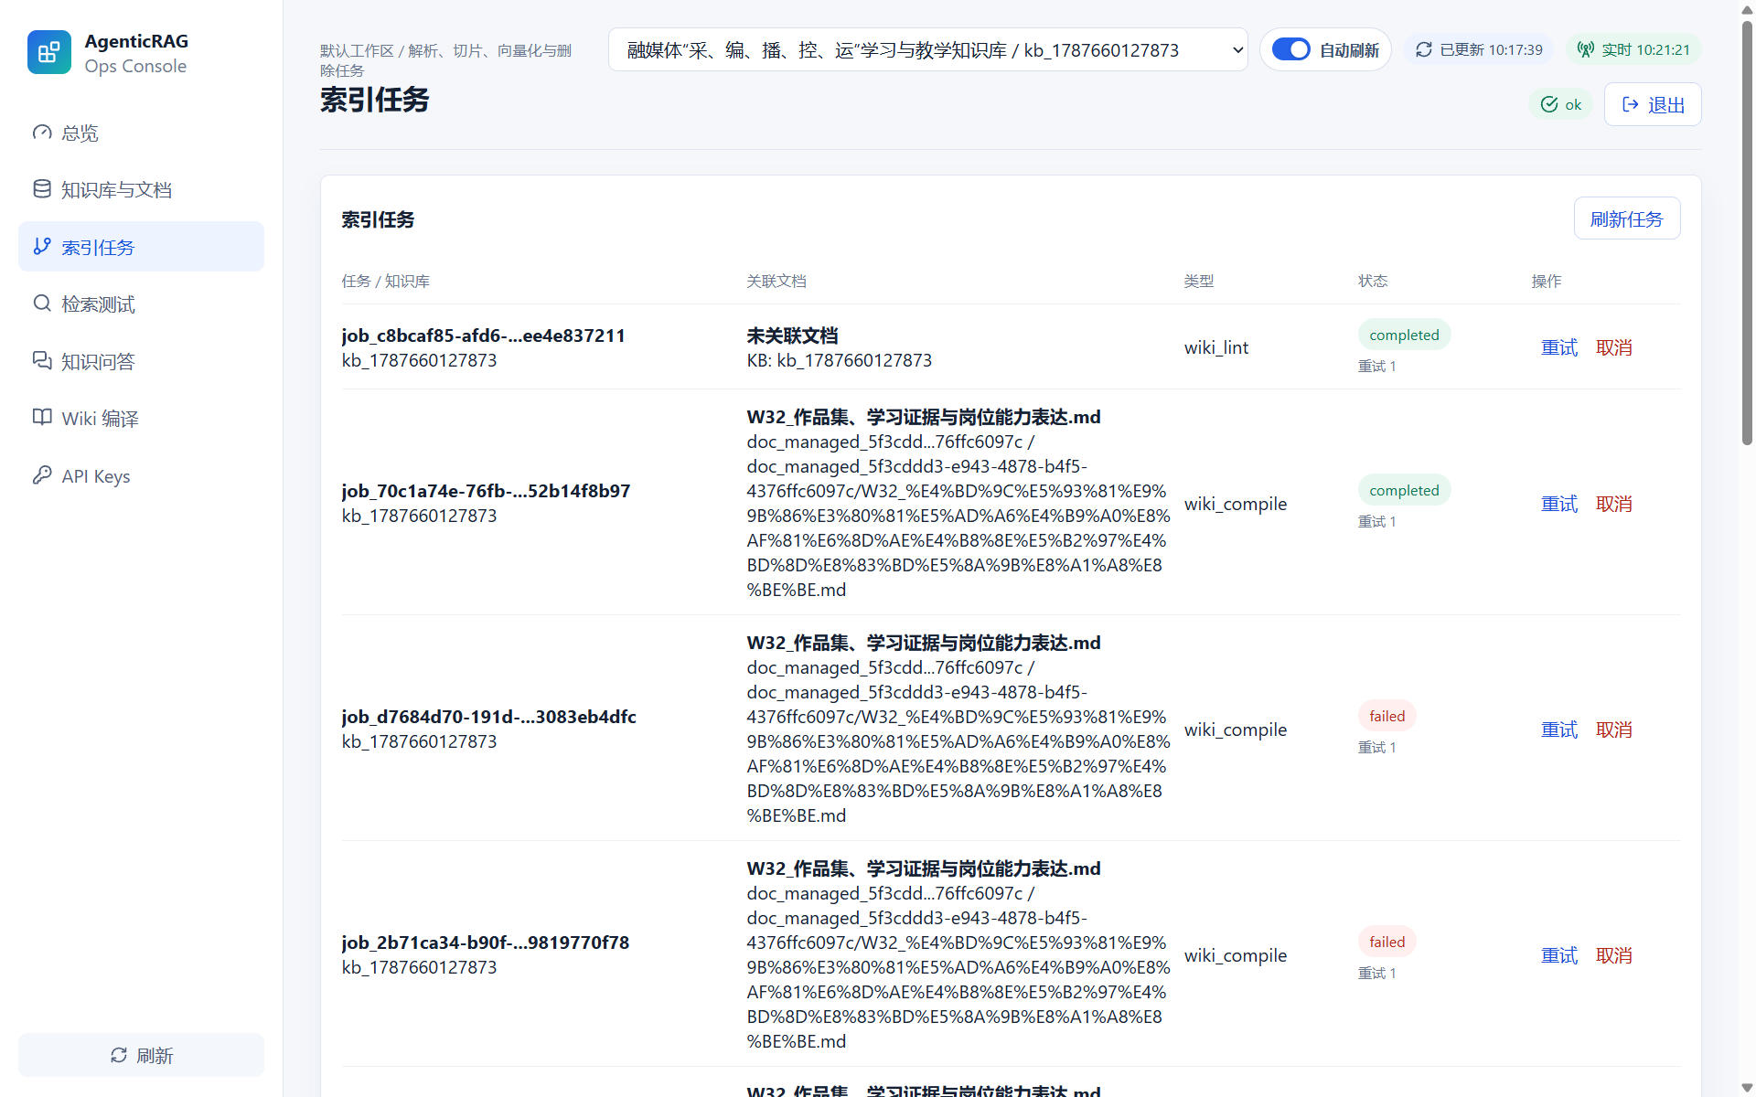1756x1097 pixels.
Task: Click the completed badge for job_c8bcaf85
Action: [1404, 335]
